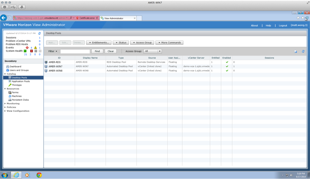Click the network toolbar button
Image resolution: width=310 pixels, height=179 pixels.
pyautogui.click(x=22, y=7)
